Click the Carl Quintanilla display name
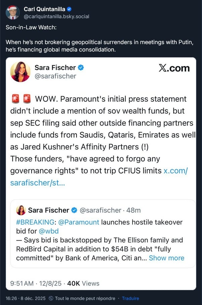Screen dimensions: 202x305 [x=45, y=9]
